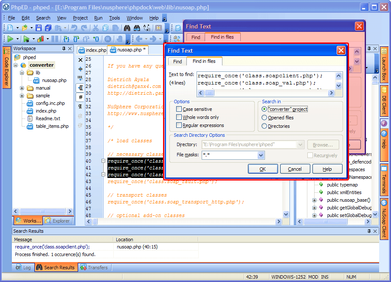Toggle the full screen editor icon
The image size is (391, 282).
tap(159, 28)
